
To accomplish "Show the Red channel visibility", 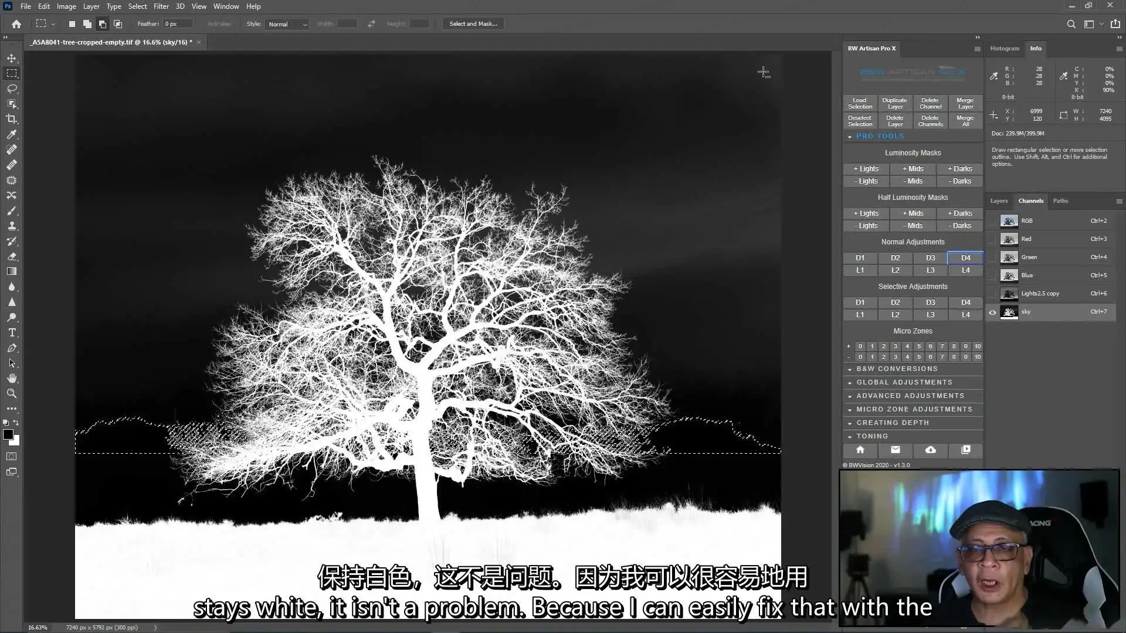I will 992,239.
